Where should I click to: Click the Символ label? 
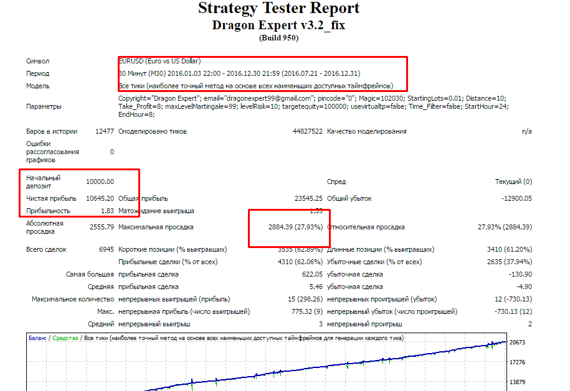point(37,61)
